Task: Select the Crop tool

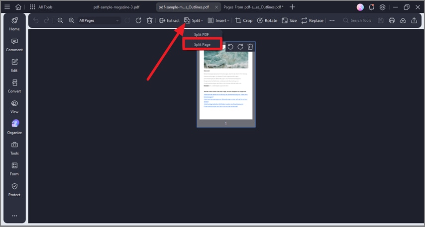Action: 244,20
